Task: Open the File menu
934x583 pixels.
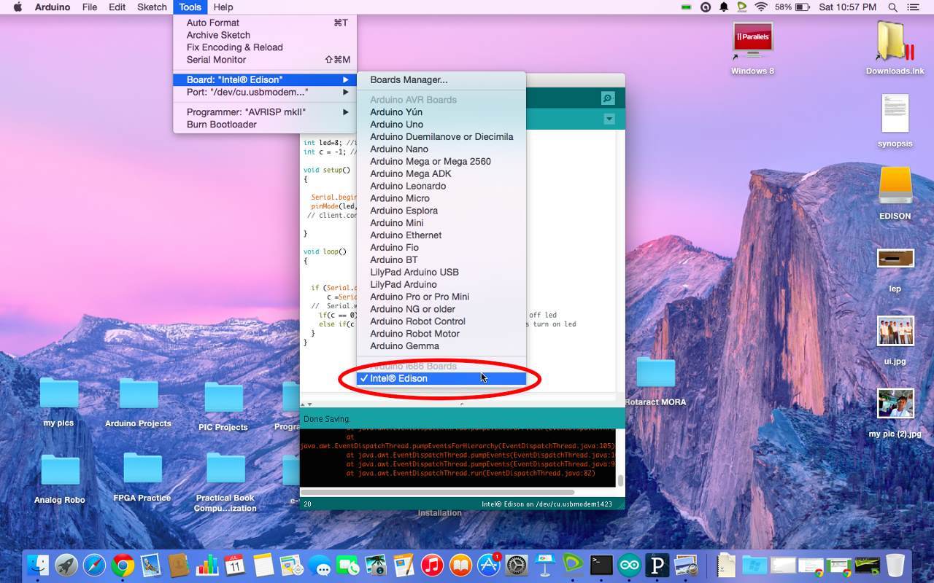Action: tap(90, 7)
